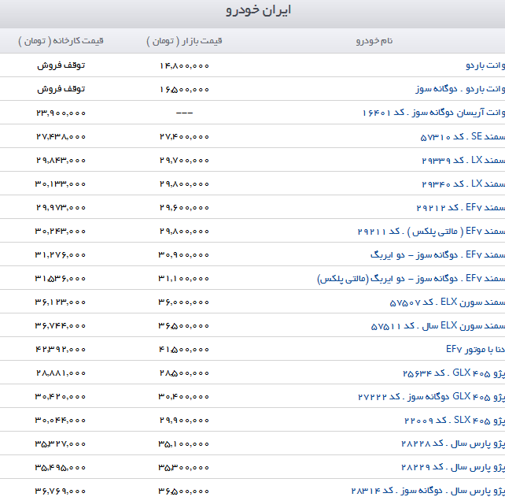Click market price ۳۱,۱۰۰,۰۰۰
Image resolution: width=505 pixels, height=497 pixels.
click(183, 279)
